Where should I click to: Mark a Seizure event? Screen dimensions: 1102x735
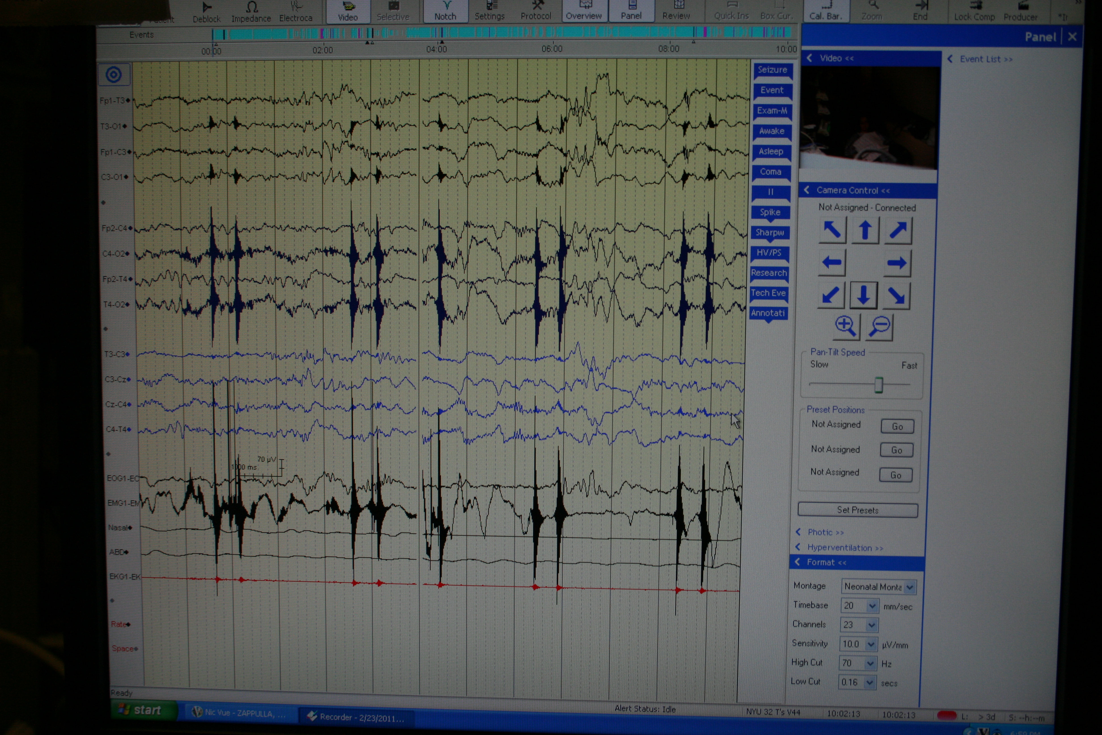[x=772, y=70]
